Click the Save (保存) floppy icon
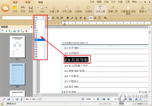The height and width of the screenshot is (106, 152). pyautogui.click(x=31, y=8)
